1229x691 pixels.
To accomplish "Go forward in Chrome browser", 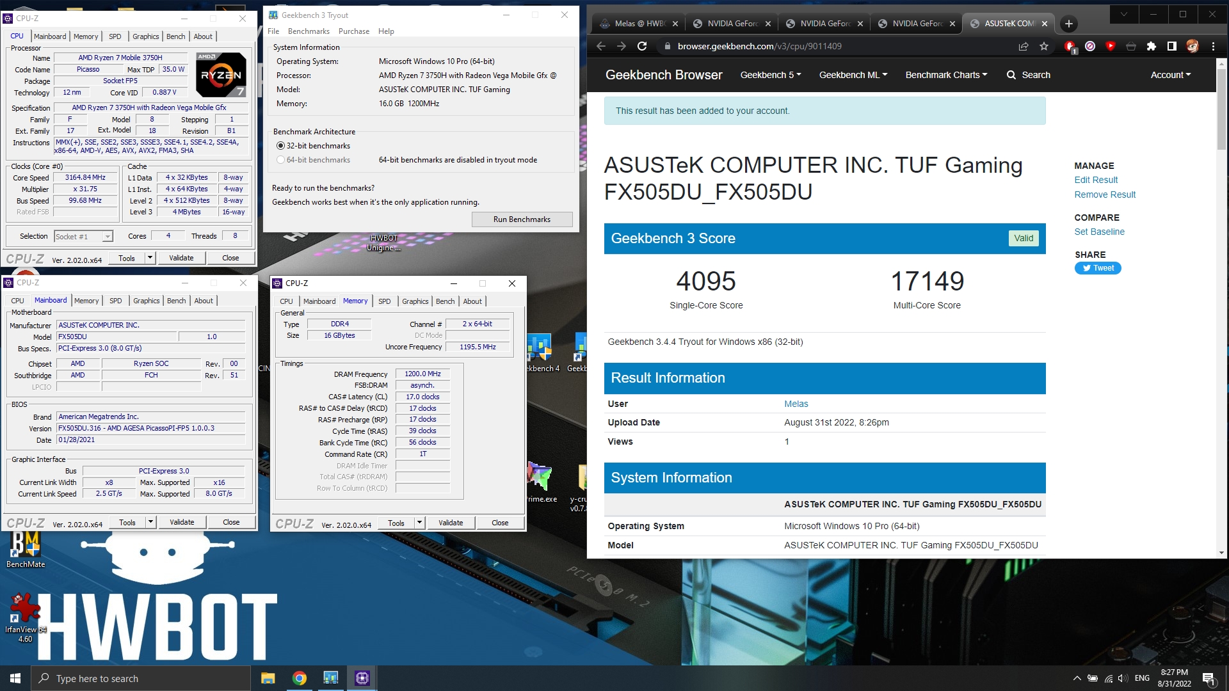I will click(x=621, y=46).
